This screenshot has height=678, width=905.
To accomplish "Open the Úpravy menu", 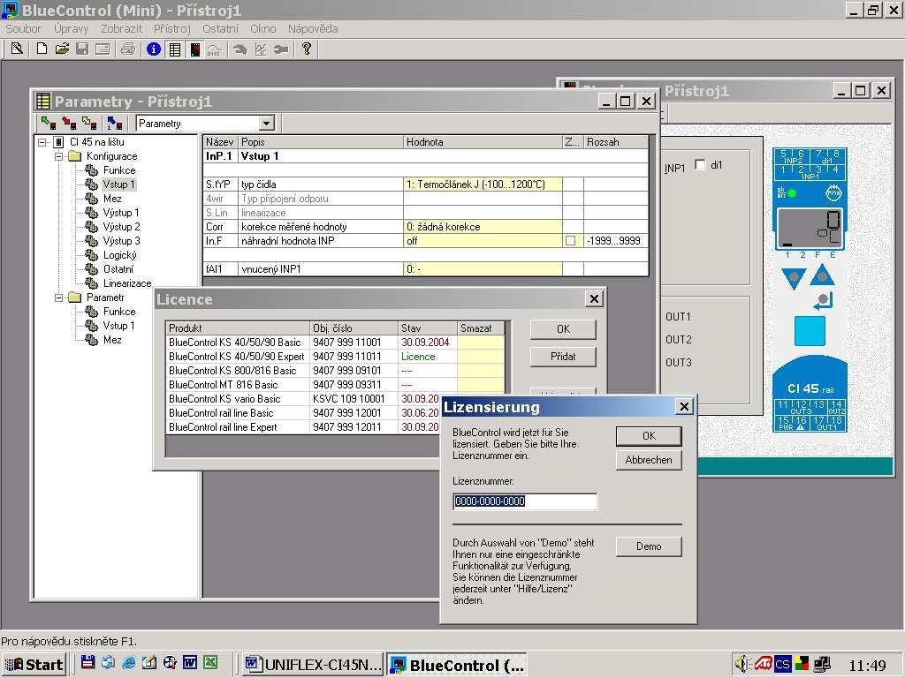I will point(72,28).
